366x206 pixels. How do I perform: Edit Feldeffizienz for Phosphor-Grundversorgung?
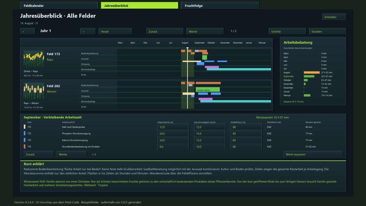click(x=246, y=134)
